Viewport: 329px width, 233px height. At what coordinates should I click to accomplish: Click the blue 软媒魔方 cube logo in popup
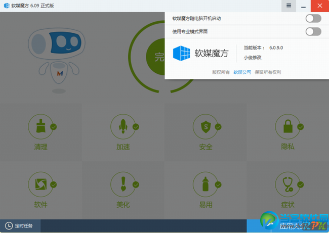coord(182,53)
